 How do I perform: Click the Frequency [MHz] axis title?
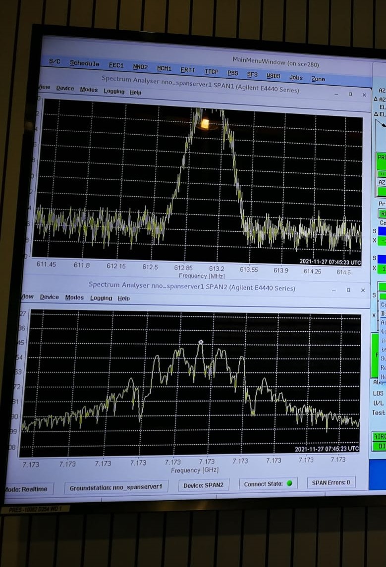pyautogui.click(x=202, y=275)
